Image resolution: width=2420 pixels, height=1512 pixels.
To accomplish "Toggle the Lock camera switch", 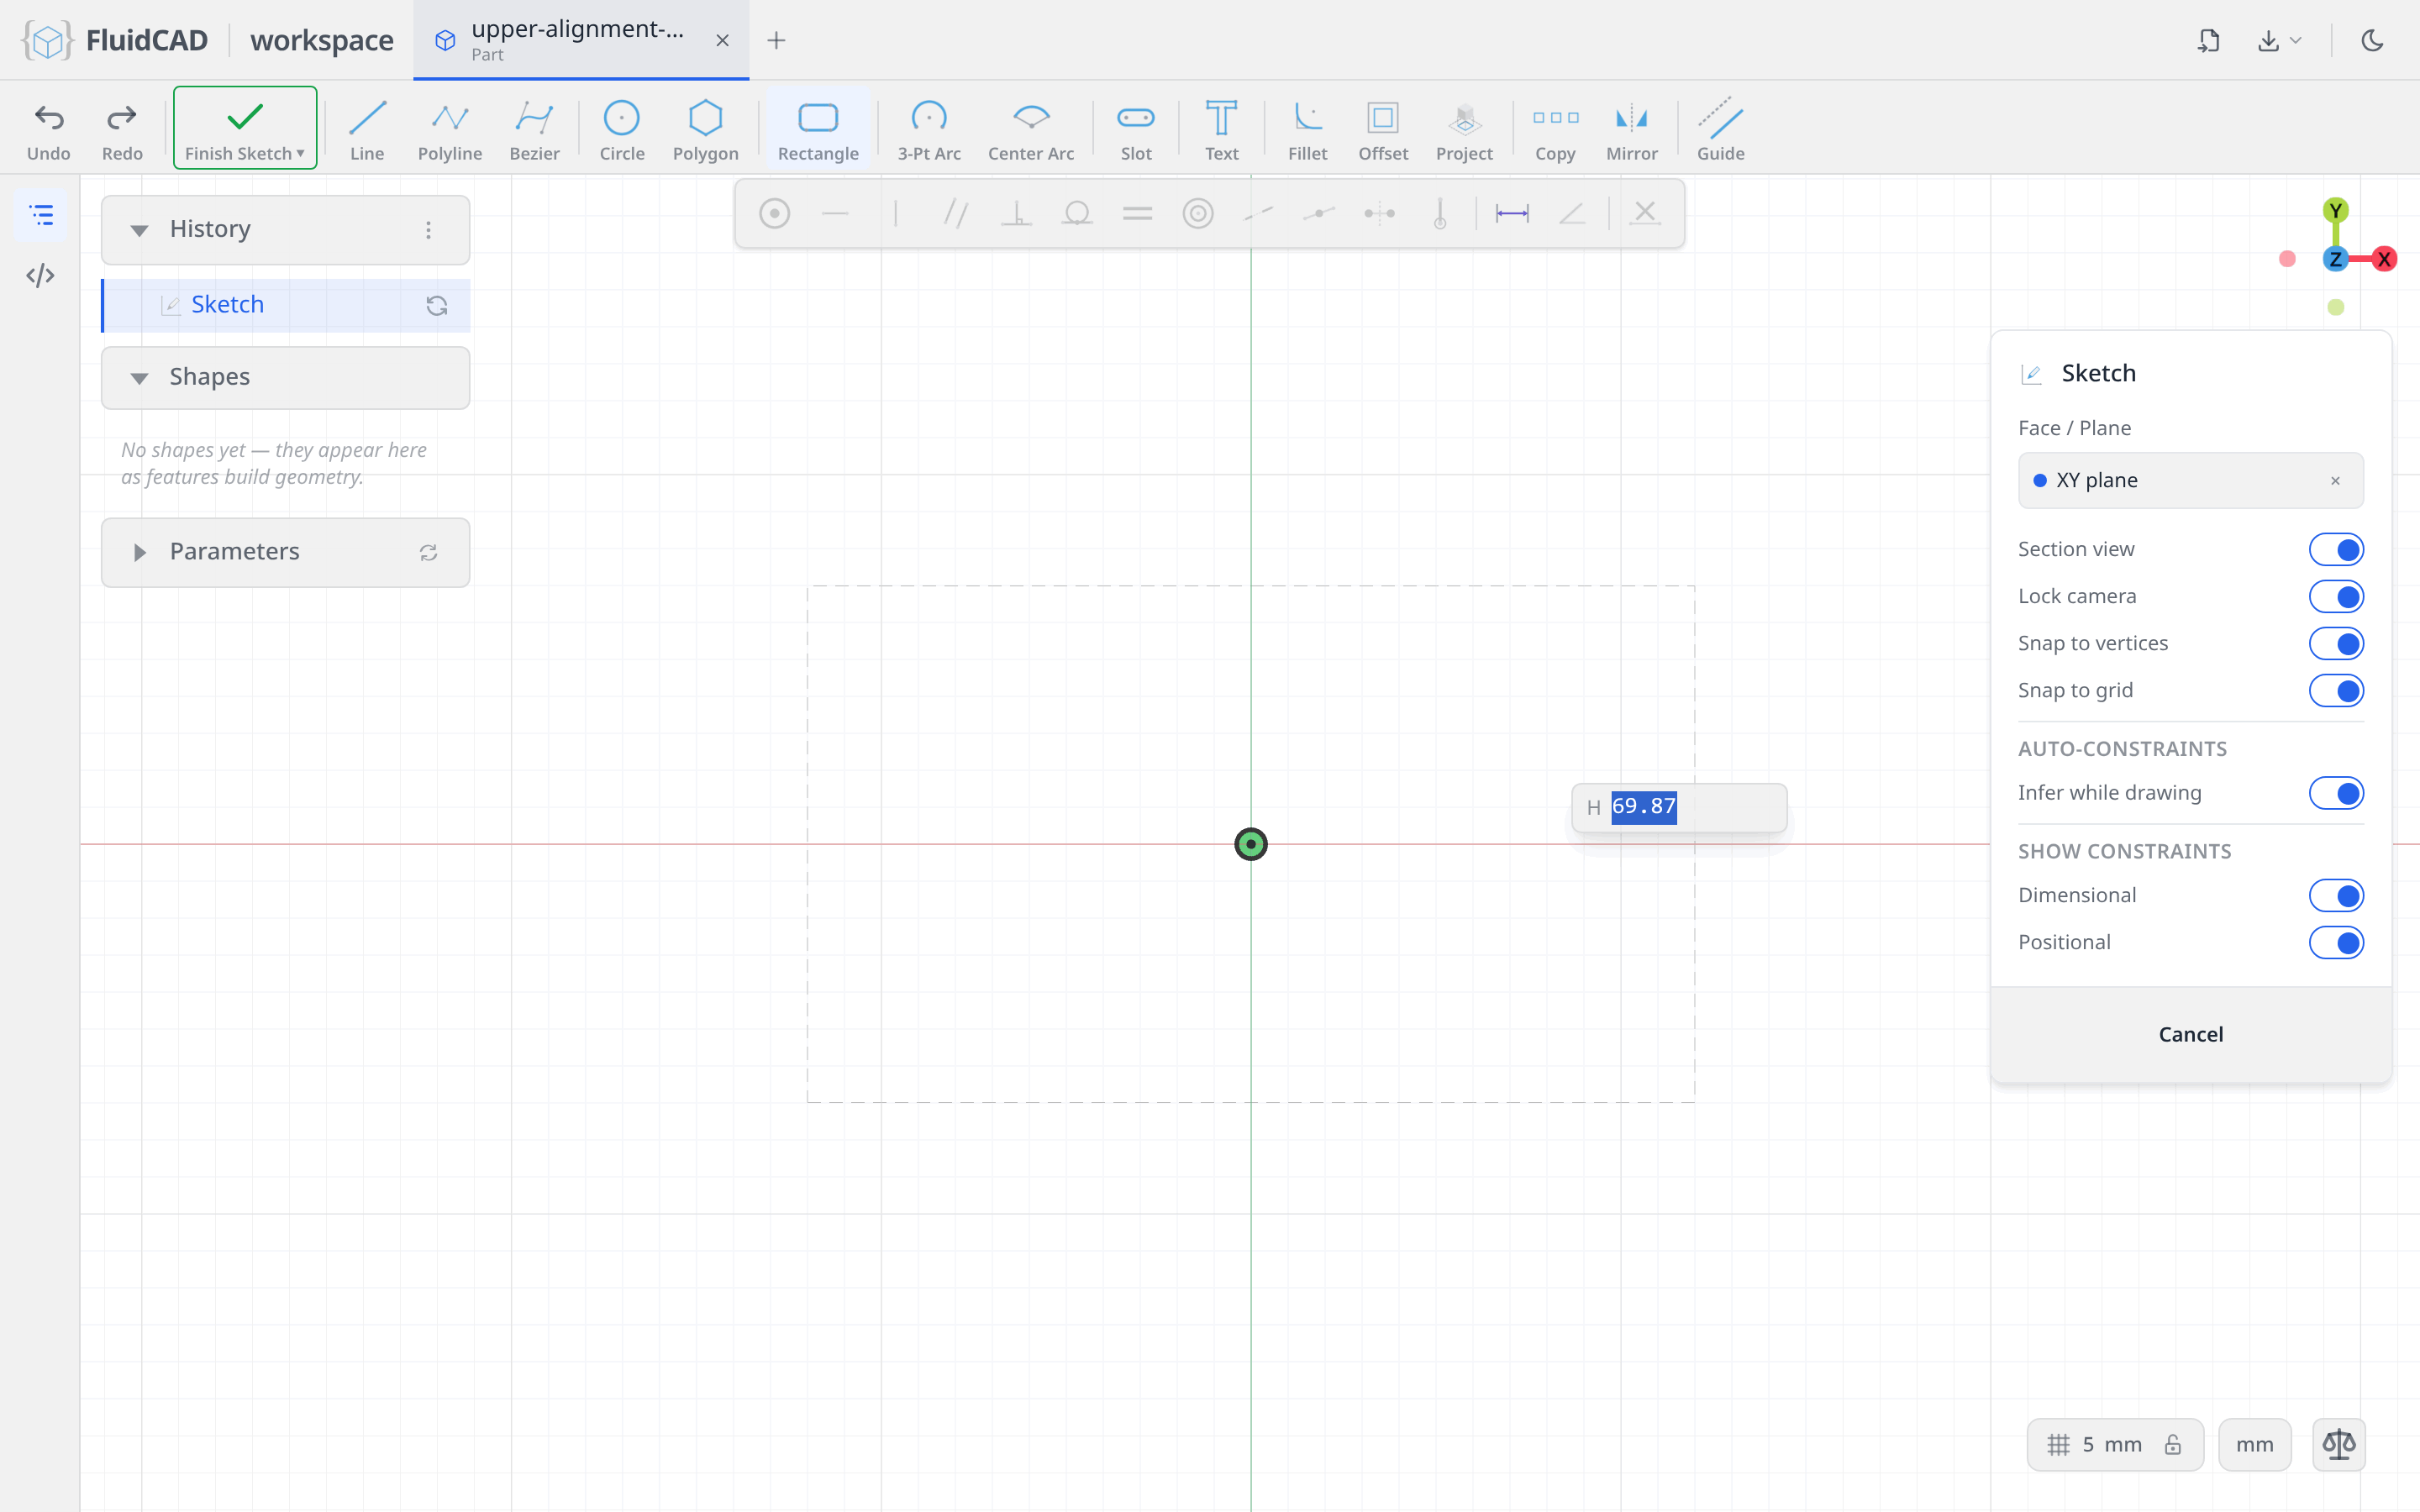I will 2335,596.
